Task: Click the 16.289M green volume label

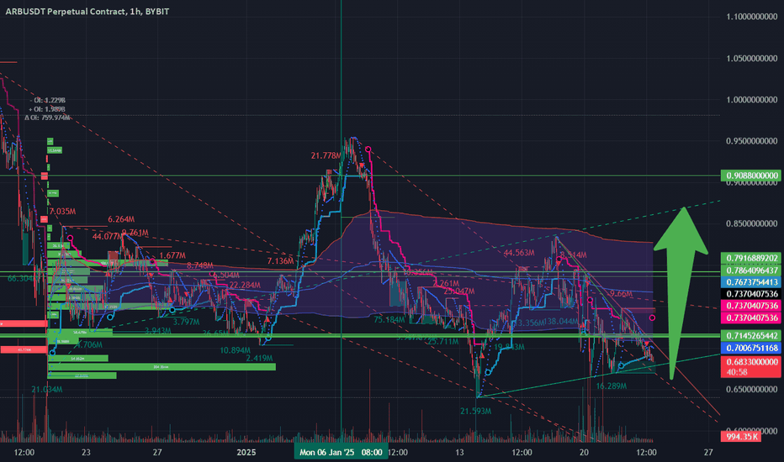Action: pos(612,386)
